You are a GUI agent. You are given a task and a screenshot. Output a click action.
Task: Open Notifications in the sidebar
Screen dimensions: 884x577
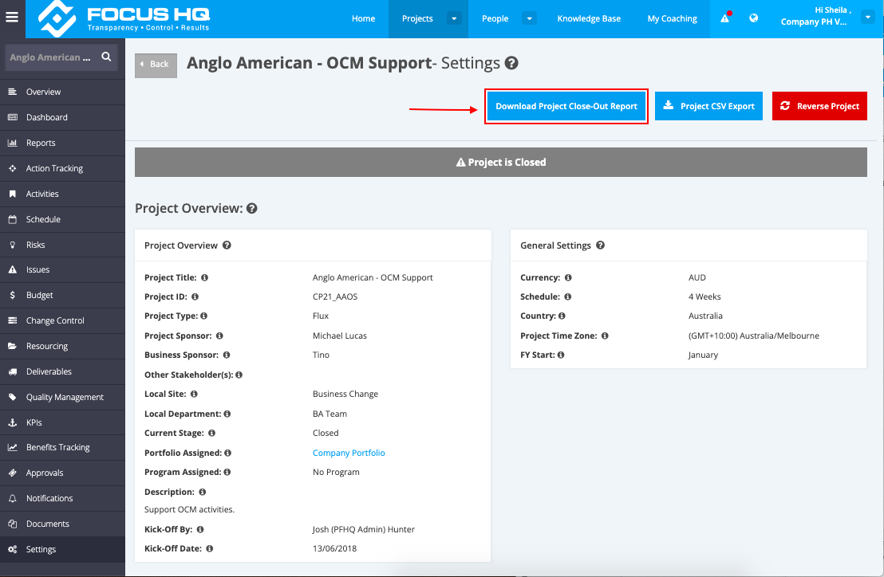(x=62, y=498)
